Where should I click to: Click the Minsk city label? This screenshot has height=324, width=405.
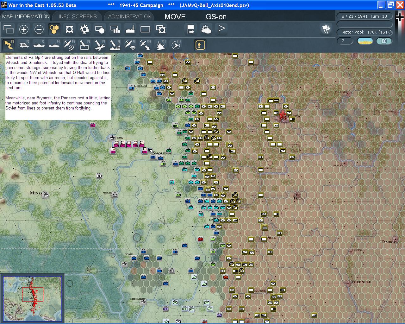pos(36,193)
